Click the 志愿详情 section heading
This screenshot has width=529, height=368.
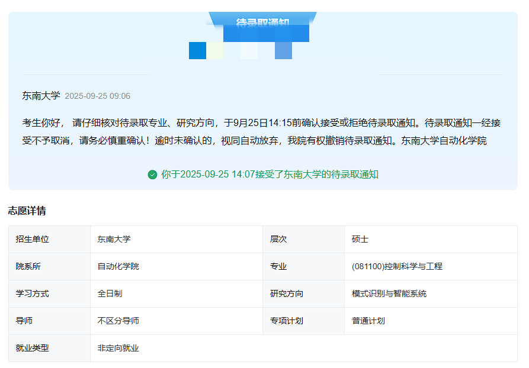(x=27, y=211)
